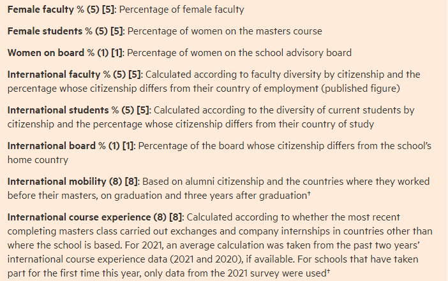Select the 'International board % (1) [1]' heading
Image resolution: width=448 pixels, height=281 pixels.
pos(71,146)
